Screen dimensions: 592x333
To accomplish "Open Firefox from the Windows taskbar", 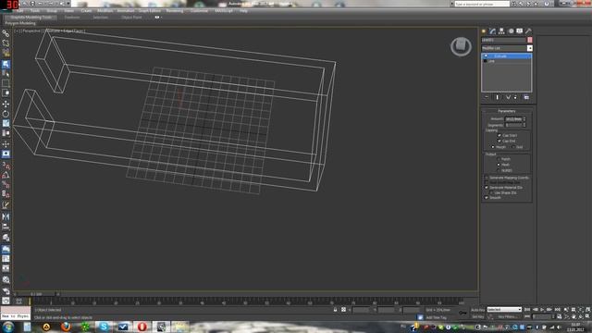I will coord(66,327).
